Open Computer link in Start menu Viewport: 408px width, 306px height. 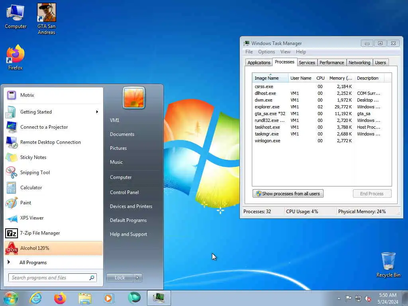pyautogui.click(x=120, y=177)
